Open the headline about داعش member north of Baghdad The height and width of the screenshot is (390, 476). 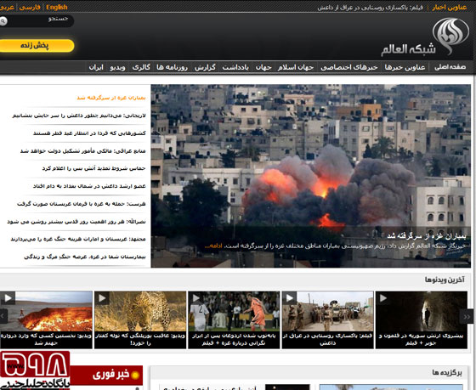click(89, 186)
